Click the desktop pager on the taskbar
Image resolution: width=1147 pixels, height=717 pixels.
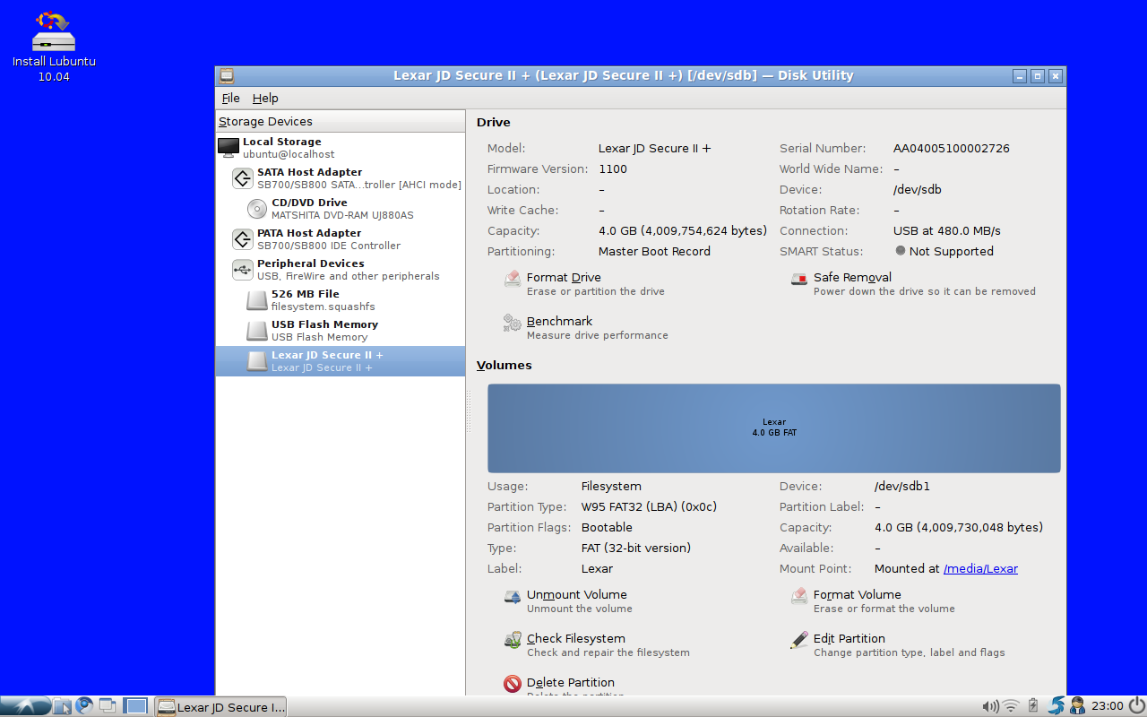(136, 706)
